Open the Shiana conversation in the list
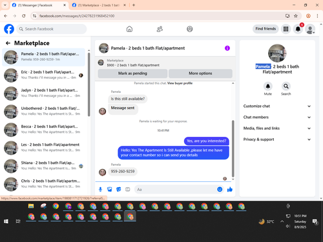The image size is (323, 242). (43, 166)
